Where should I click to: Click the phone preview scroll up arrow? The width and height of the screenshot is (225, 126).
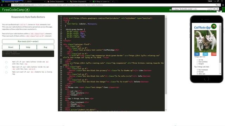click(220, 24)
